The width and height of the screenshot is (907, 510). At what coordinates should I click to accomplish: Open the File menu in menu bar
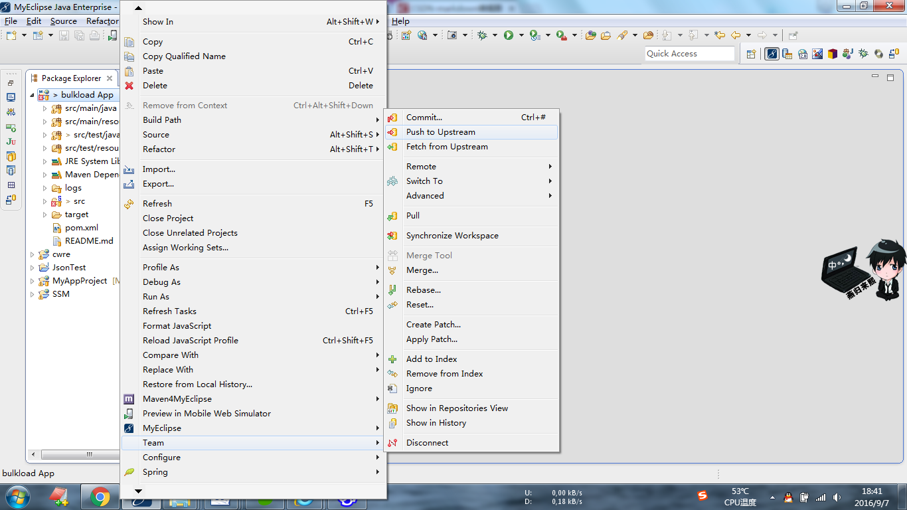(11, 21)
